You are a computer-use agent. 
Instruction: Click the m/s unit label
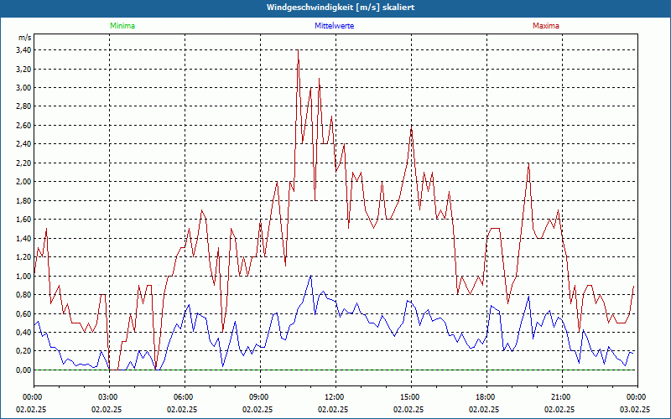(24, 38)
